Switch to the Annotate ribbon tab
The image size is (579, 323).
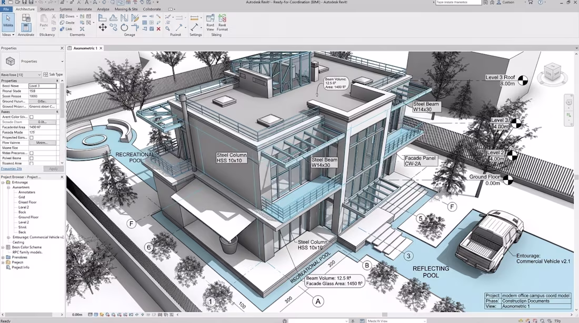[x=85, y=9]
